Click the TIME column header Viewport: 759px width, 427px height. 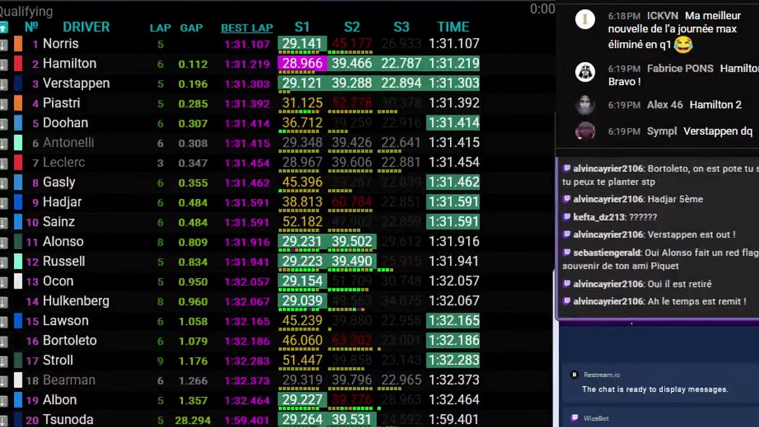453,27
